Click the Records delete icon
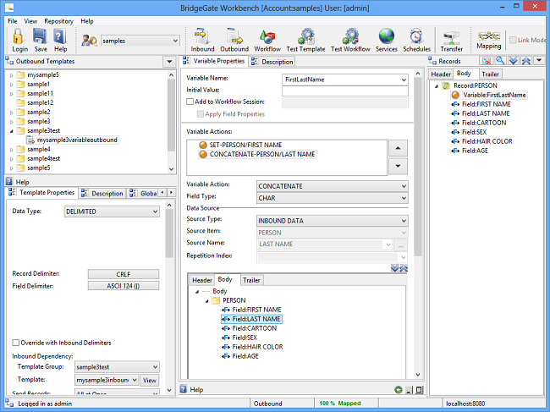 click(487, 61)
